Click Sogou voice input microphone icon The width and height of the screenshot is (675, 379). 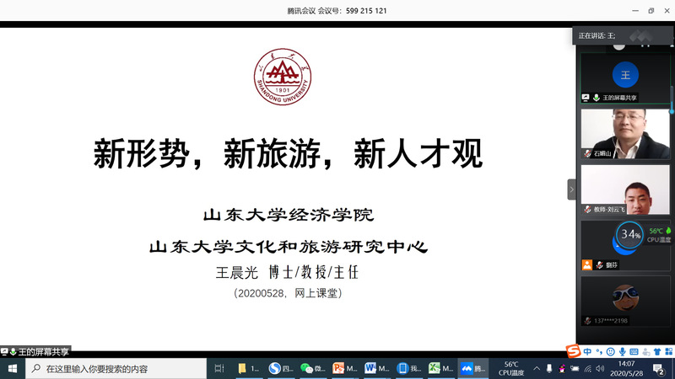coord(622,351)
